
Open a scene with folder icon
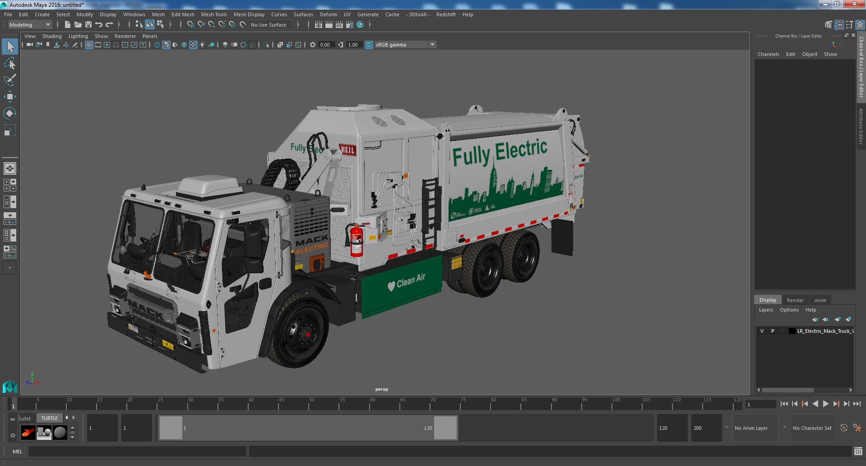(78, 25)
